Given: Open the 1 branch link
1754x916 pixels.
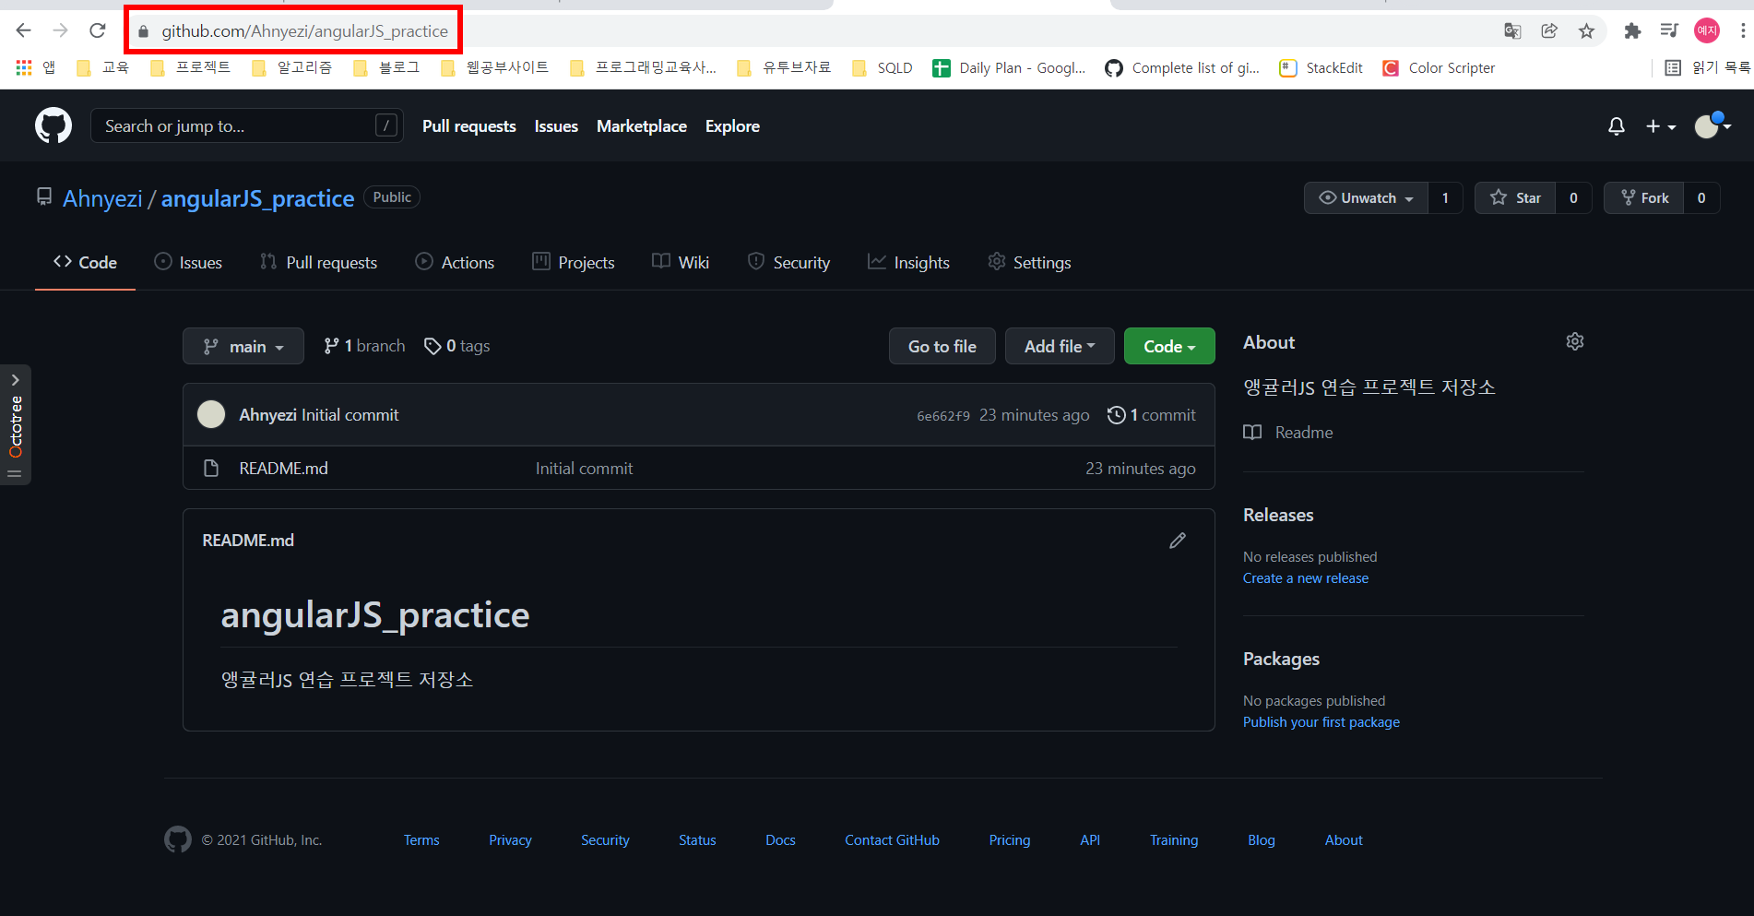Looking at the screenshot, I should tap(364, 346).
